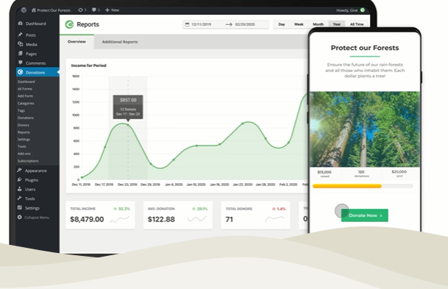This screenshot has width=448, height=289.
Task: Click the updates icon in admin bar
Action: click(x=80, y=10)
